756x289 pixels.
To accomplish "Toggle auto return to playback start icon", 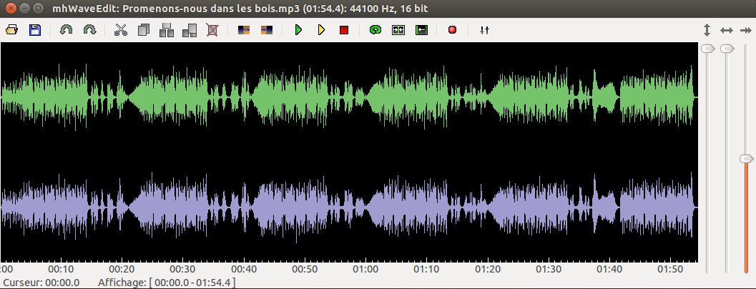I will point(421,30).
